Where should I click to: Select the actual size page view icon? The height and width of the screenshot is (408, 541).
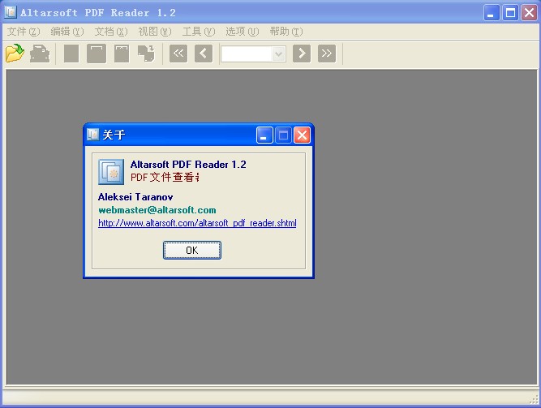71,54
